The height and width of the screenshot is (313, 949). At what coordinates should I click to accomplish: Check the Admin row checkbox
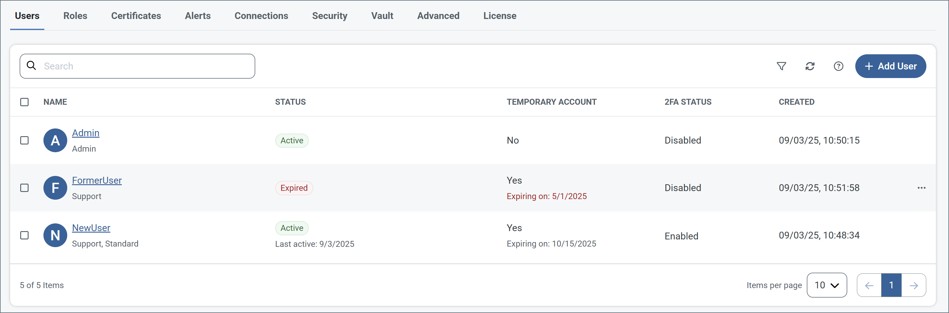(24, 140)
